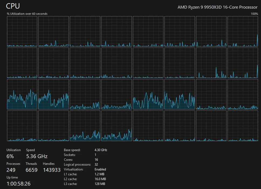Click the 'Virtualization:' label

(74, 169)
